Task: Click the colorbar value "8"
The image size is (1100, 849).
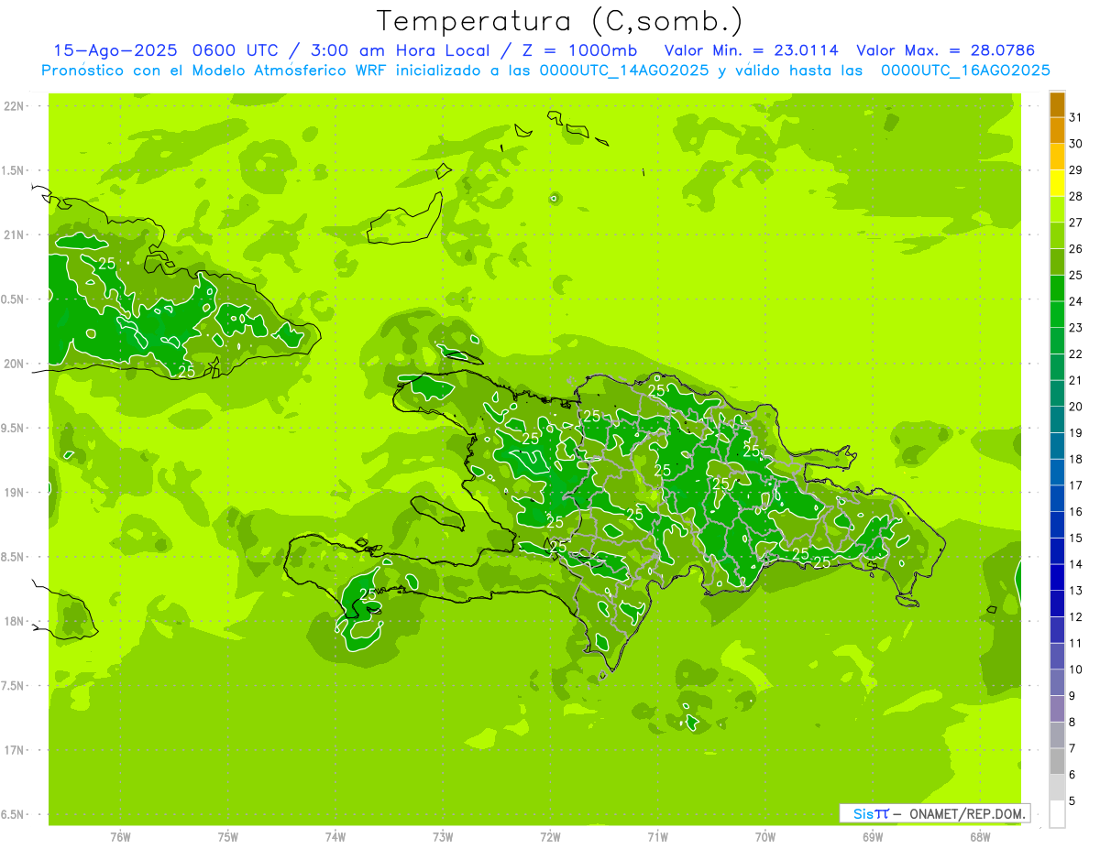Action: pyautogui.click(x=1072, y=723)
